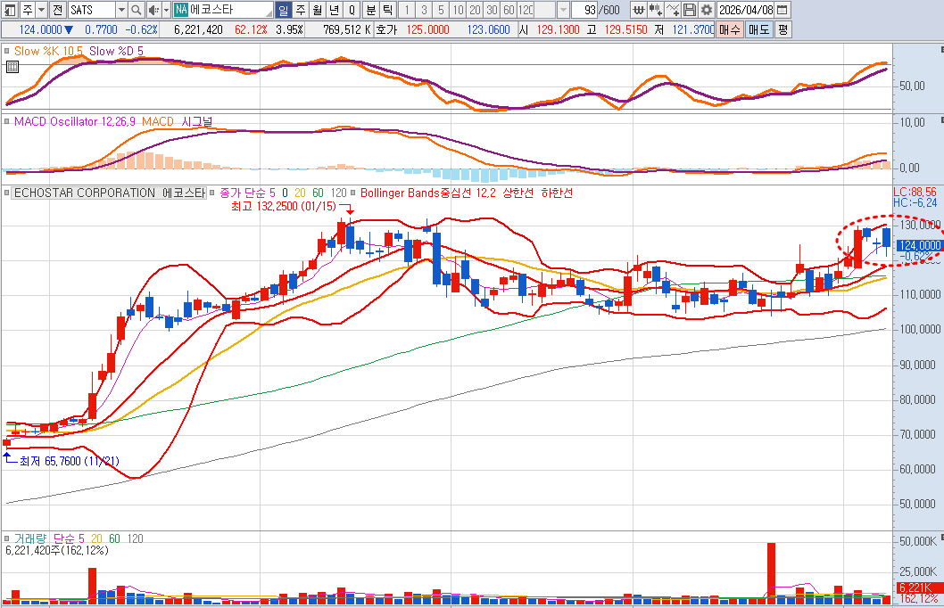This screenshot has height=608, width=944.
Task: Switch chart to weekly (주) period
Action: click(300, 10)
